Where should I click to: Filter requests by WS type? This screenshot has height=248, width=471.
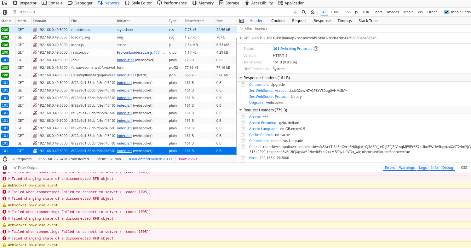[x=420, y=12]
